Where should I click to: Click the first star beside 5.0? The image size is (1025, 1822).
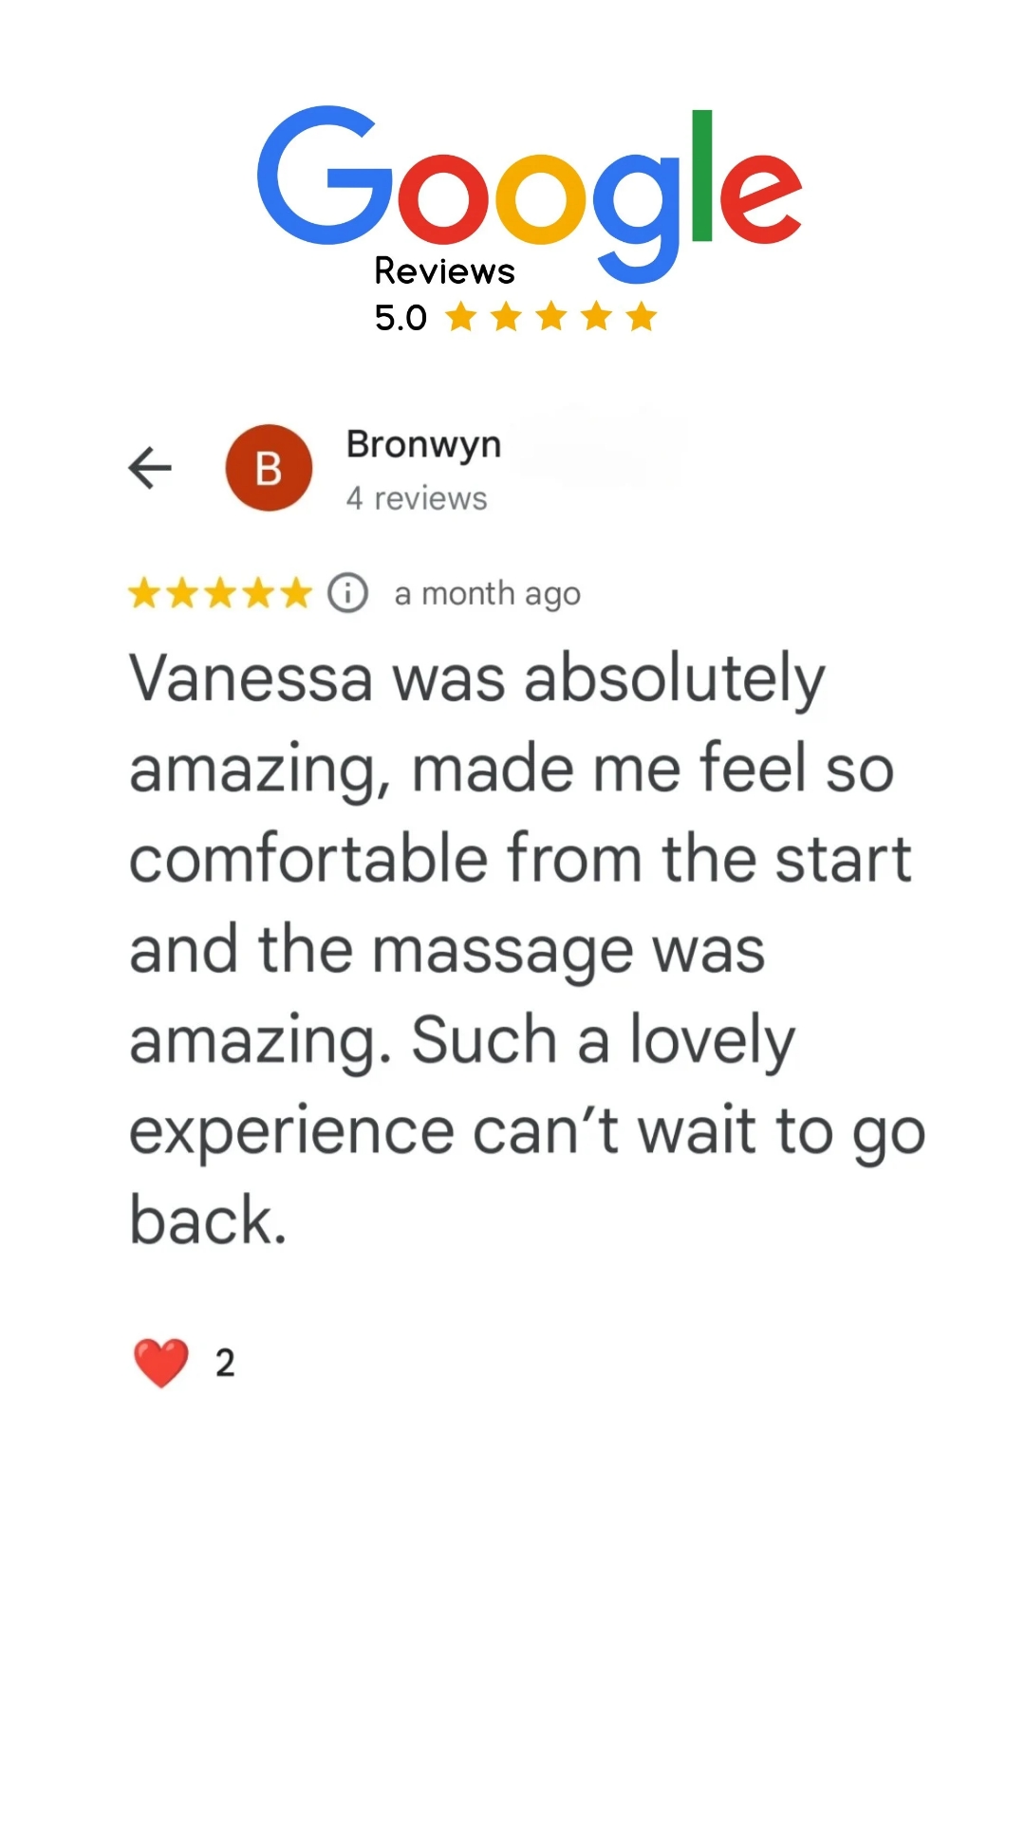coord(461,317)
